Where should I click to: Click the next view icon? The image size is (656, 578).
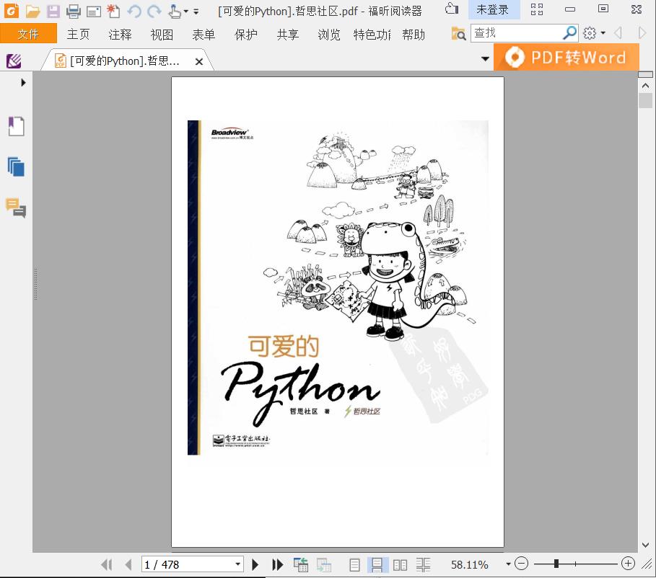[x=324, y=564]
